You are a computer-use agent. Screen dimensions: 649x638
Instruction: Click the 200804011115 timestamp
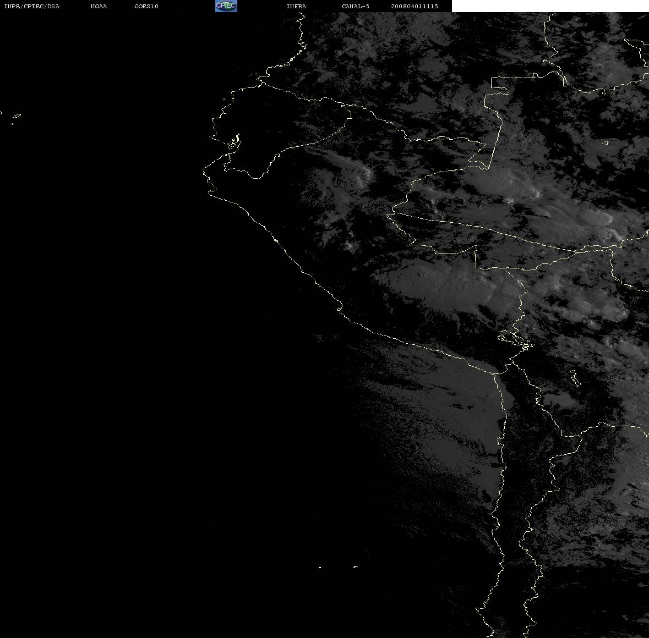click(x=415, y=6)
